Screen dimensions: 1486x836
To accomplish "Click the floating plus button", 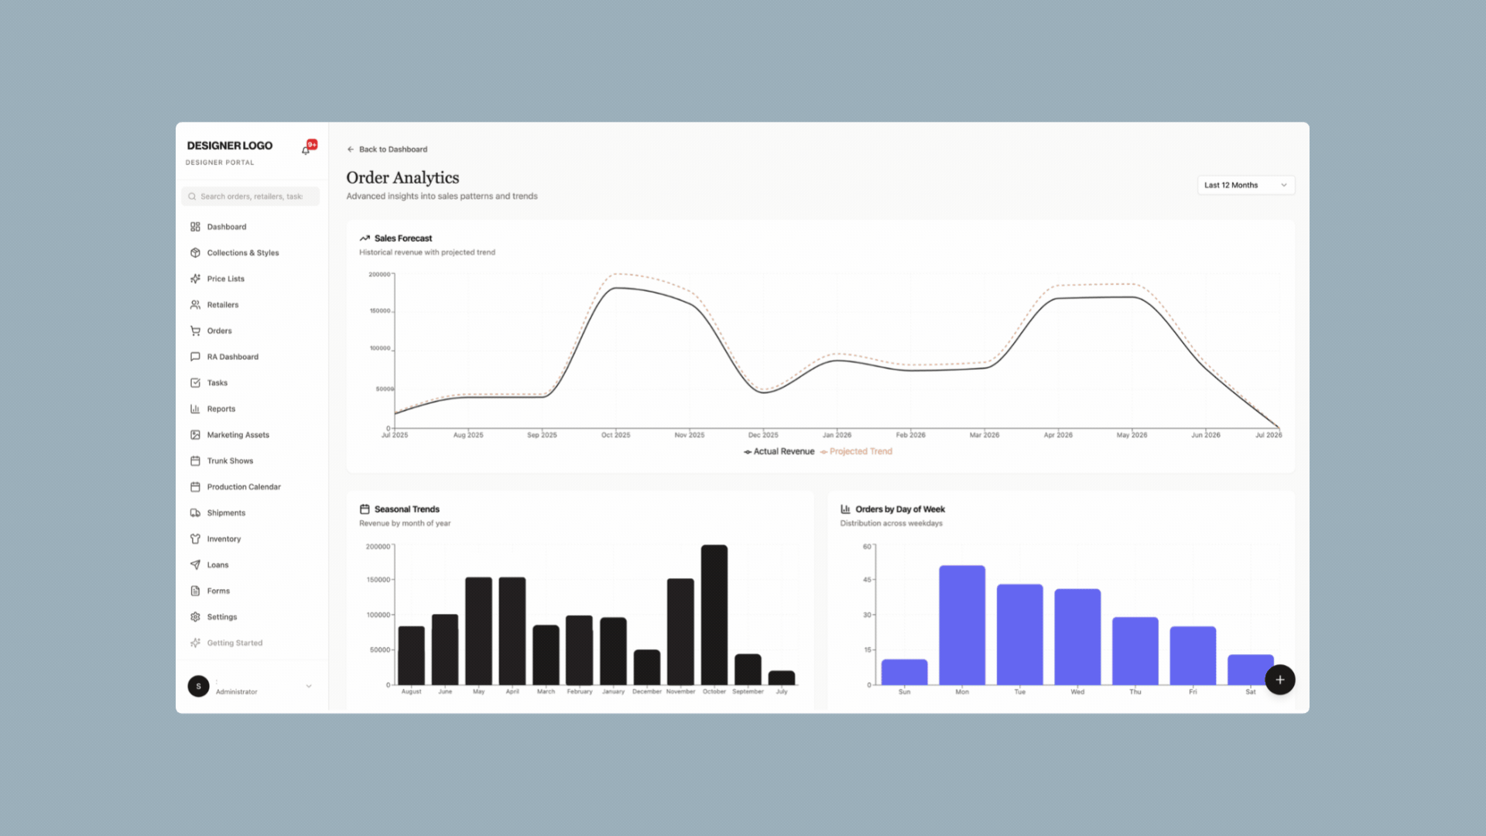I will coord(1280,680).
